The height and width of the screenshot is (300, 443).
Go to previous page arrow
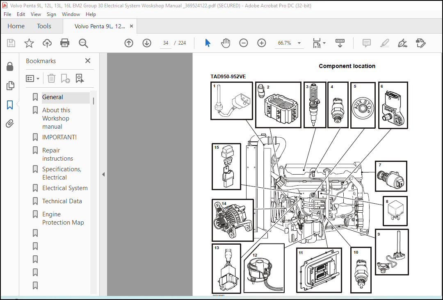click(x=129, y=43)
